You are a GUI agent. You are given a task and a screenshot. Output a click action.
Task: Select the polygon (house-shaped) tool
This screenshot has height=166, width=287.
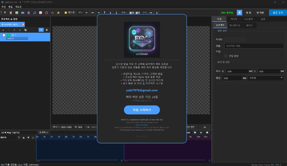pyautogui.click(x=52, y=13)
